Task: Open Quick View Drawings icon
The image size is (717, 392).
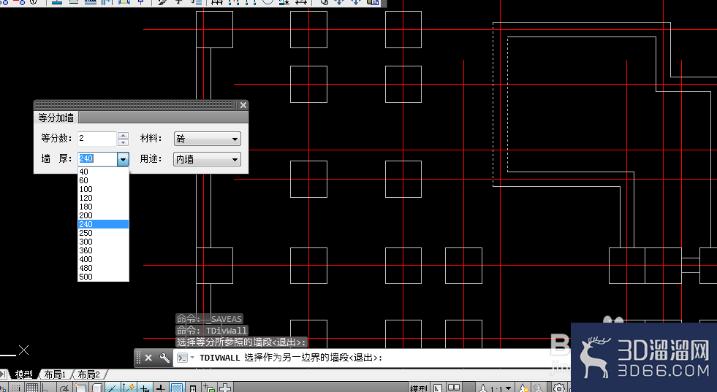Action: tap(454, 388)
